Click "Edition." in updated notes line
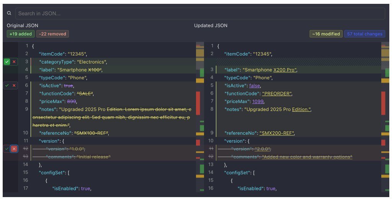The width and height of the screenshot is (392, 199). click(x=301, y=109)
